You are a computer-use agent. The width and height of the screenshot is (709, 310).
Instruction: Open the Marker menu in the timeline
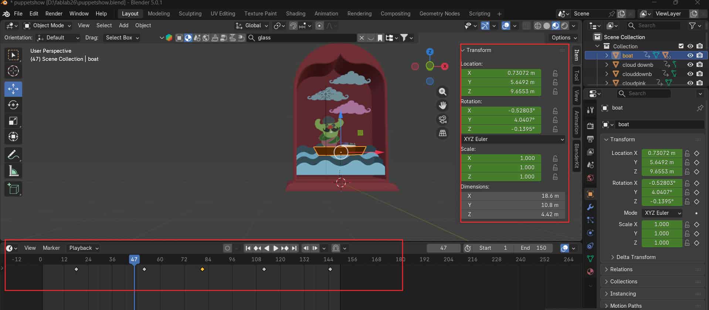point(51,248)
